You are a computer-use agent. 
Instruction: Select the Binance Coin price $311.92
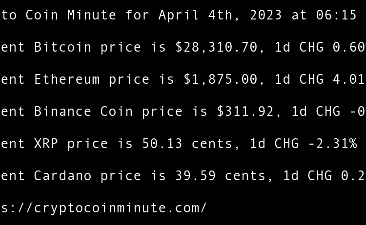[x=245, y=112]
